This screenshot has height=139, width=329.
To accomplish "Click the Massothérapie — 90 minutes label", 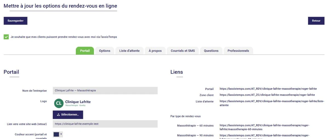I will pyautogui.click(x=195, y=135).
